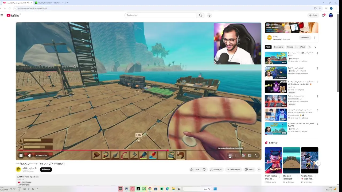Screen dimensions: 342x192
Task: Click the search magnifier button
Action: click(200, 15)
